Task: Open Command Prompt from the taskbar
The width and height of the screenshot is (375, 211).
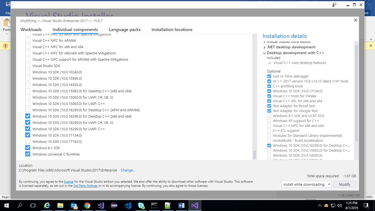Action: point(155,205)
